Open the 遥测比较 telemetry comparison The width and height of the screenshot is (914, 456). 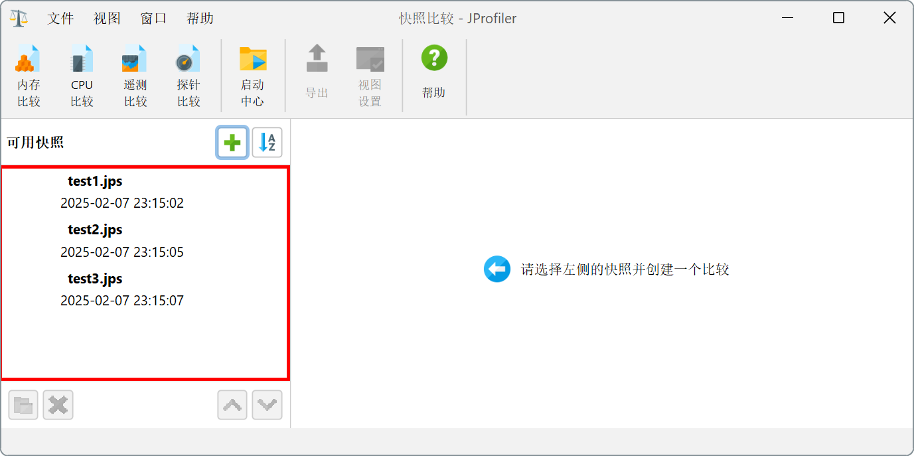[x=135, y=76]
